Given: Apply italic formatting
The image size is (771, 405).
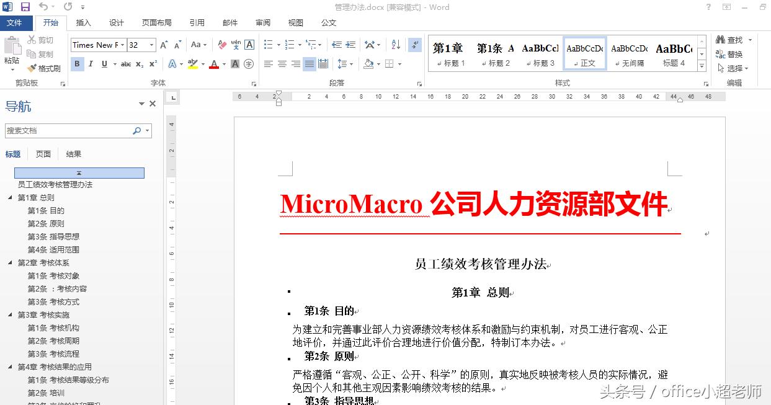Looking at the screenshot, I should coord(91,63).
